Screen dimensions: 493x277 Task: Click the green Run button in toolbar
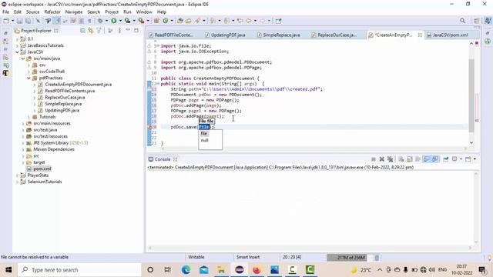click(114, 21)
